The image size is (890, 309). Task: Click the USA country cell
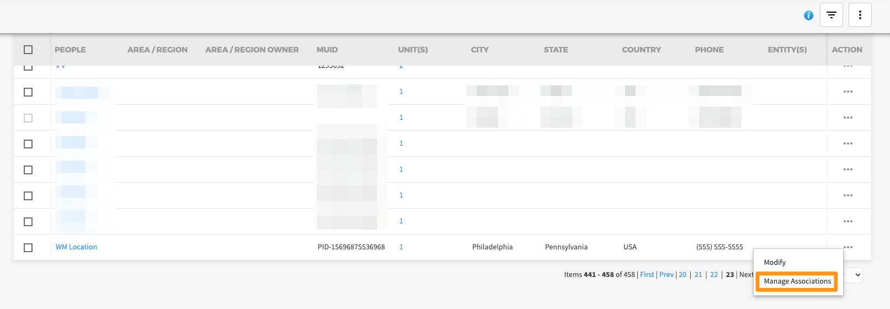[630, 247]
